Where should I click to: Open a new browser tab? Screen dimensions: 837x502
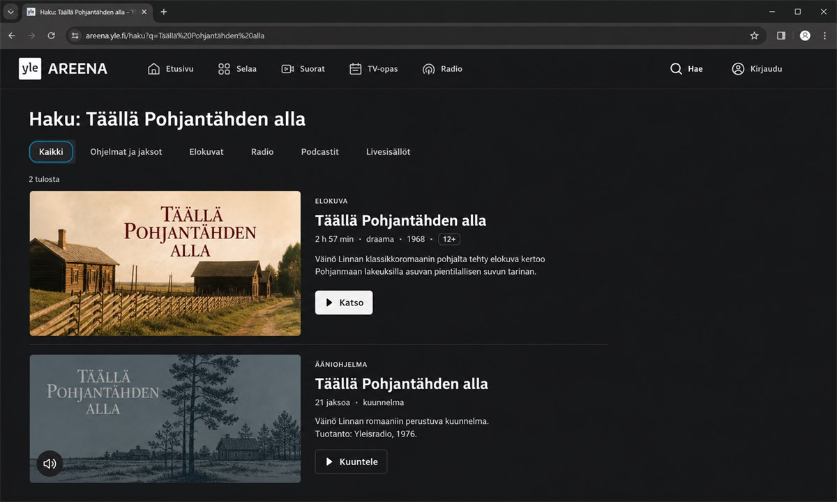pyautogui.click(x=164, y=12)
